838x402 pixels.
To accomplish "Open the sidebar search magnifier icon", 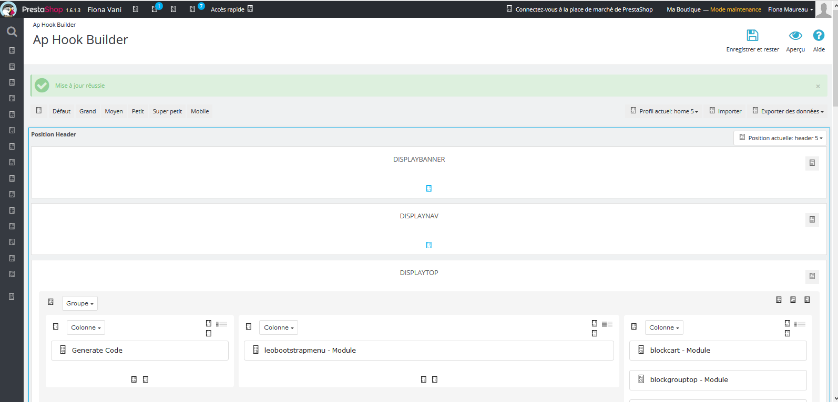I will (x=12, y=32).
